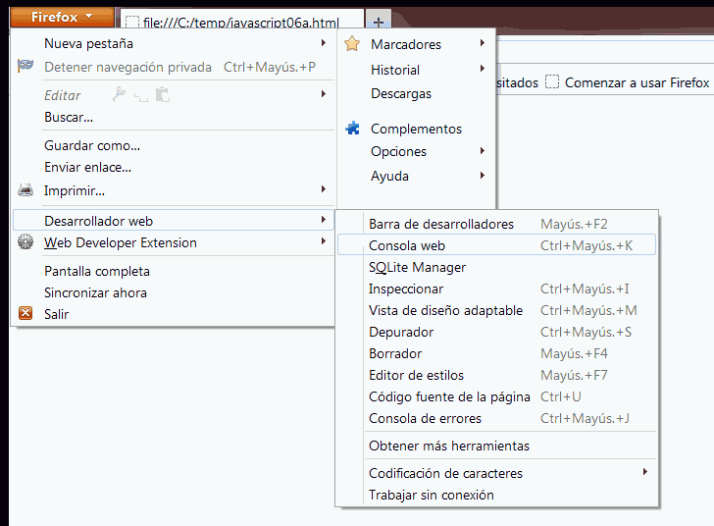This screenshot has height=526, width=714.
Task: Expand the Imprimir submenu arrow
Action: pos(324,188)
